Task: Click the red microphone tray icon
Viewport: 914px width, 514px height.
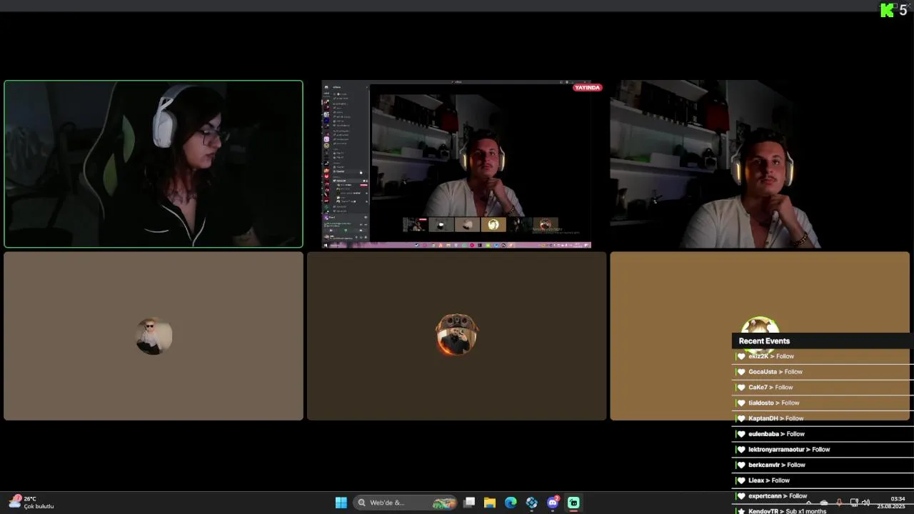Action: (x=839, y=503)
